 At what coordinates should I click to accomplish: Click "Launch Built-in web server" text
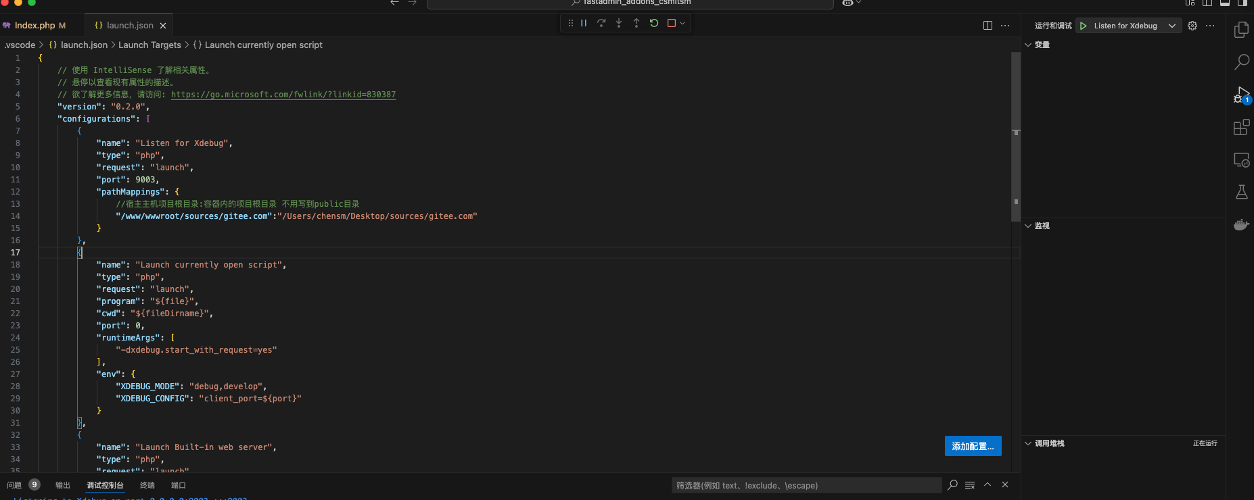pyautogui.click(x=206, y=447)
